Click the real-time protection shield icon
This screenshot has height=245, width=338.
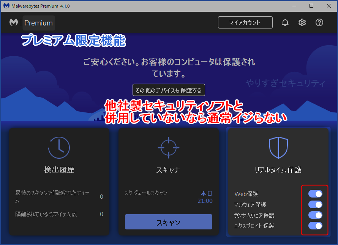(x=278, y=148)
